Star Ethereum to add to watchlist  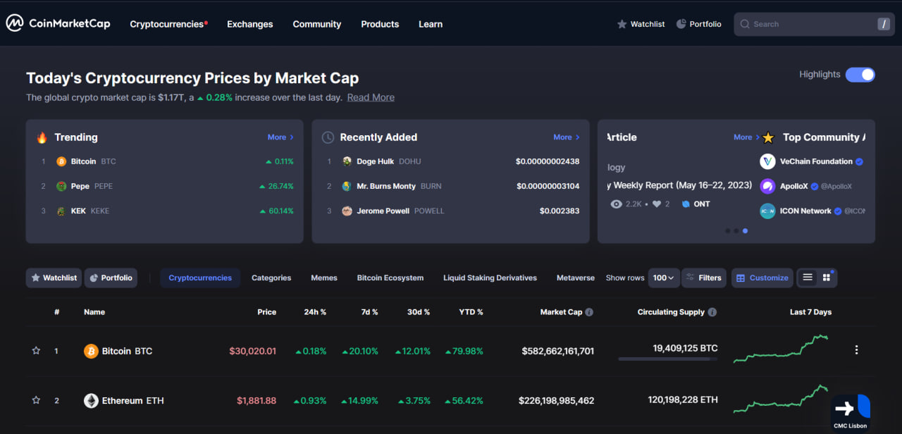click(x=36, y=400)
